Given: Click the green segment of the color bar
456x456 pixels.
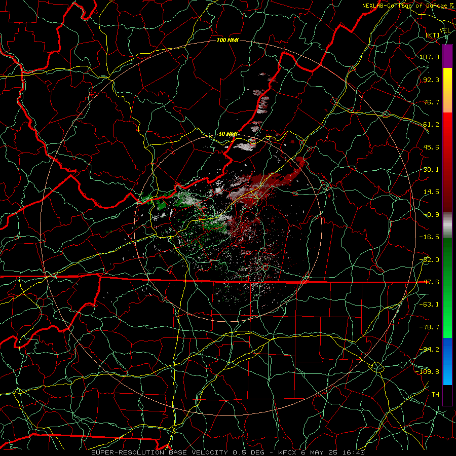Looking at the screenshot, I should pos(447,288).
